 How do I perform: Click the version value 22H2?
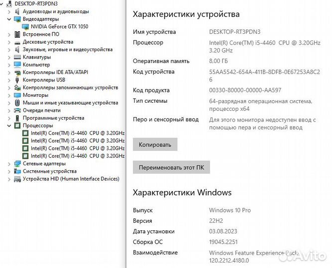click(216, 221)
